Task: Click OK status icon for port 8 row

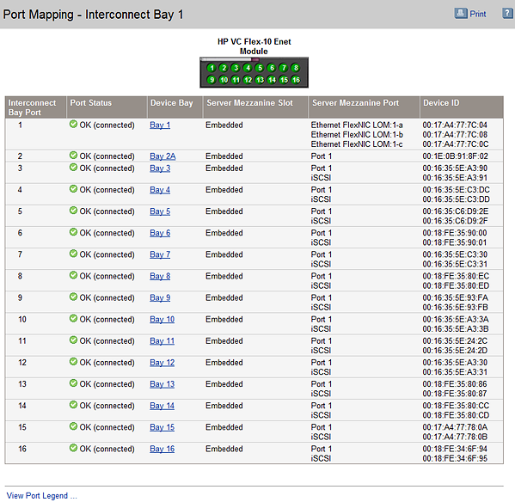Action: coord(74,275)
